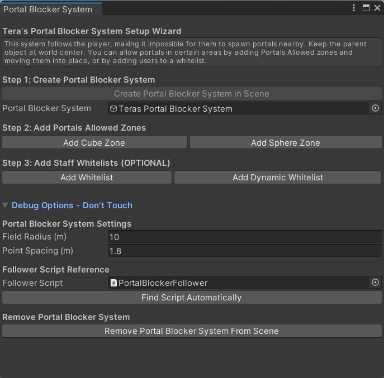Remove Portal Blocker System From Scene

click(x=192, y=331)
